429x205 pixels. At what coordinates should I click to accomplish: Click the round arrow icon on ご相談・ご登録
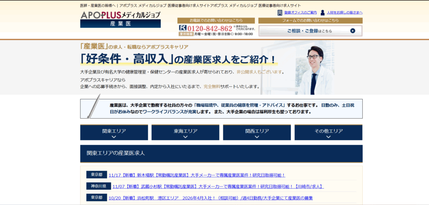[x=352, y=31]
